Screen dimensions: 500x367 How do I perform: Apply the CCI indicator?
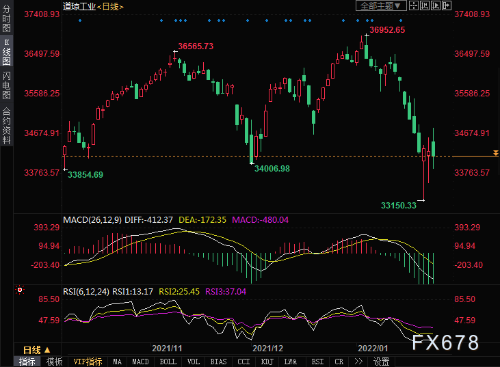click(x=244, y=362)
